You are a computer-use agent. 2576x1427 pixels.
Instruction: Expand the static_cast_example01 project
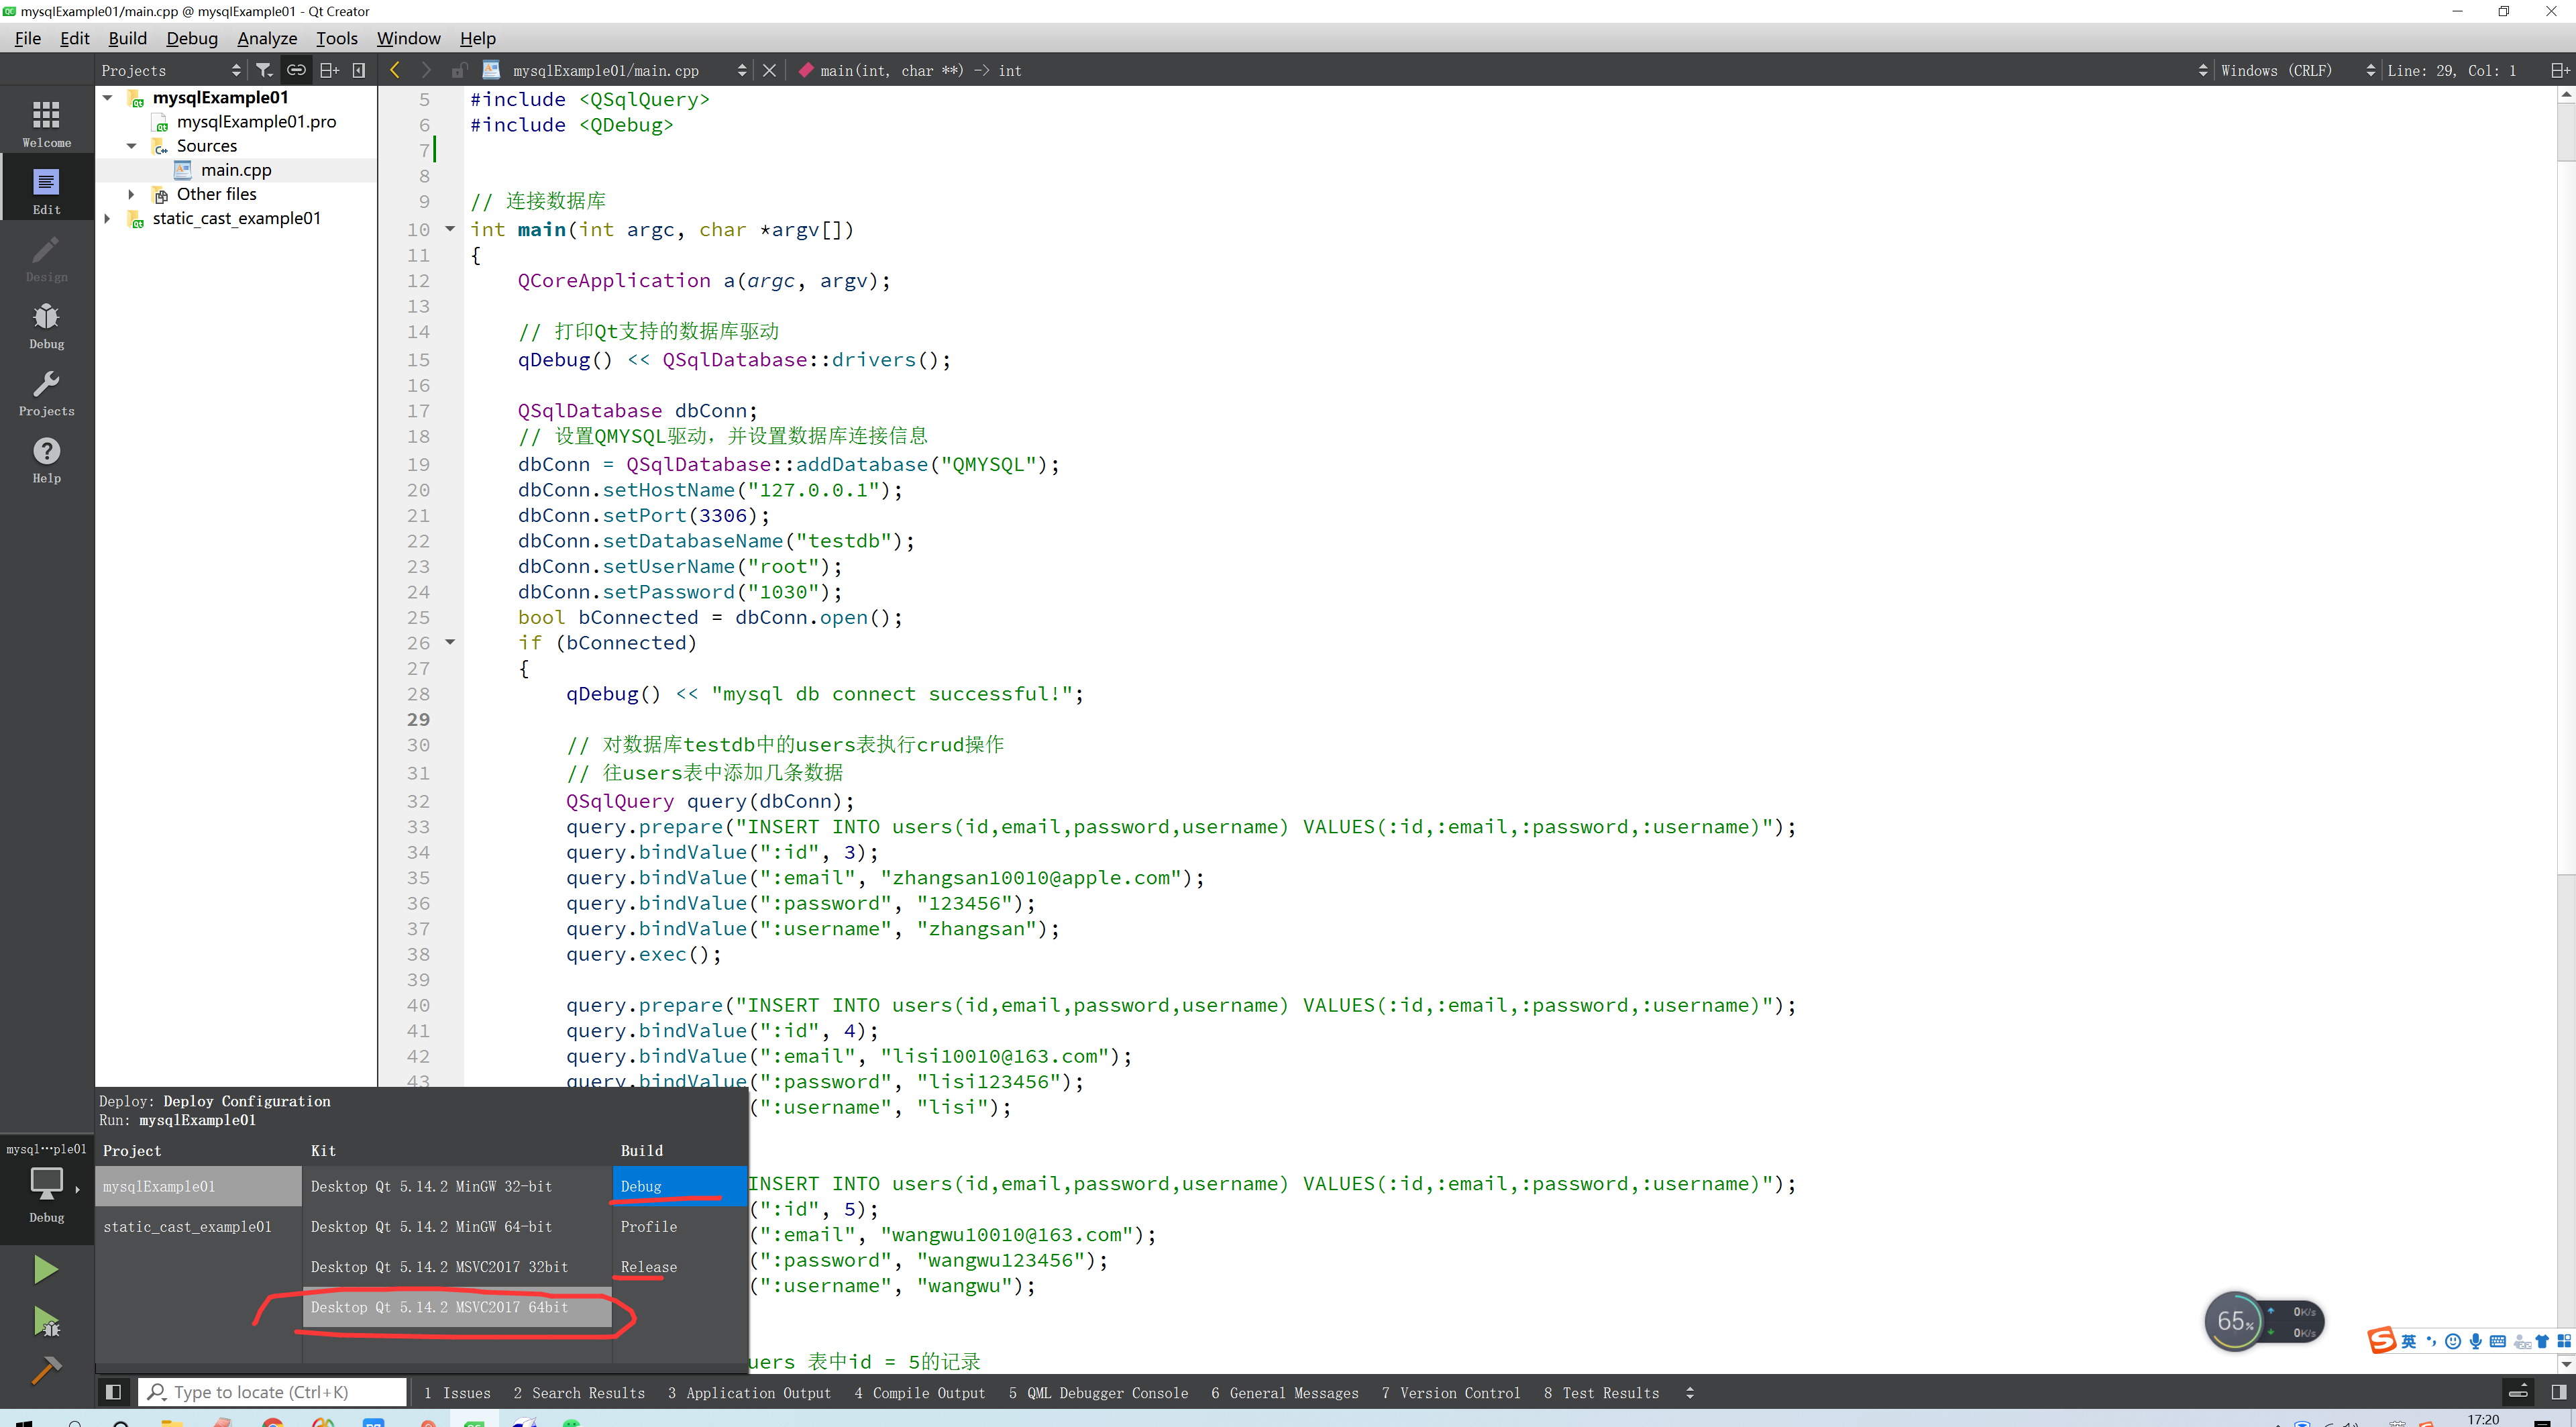(107, 218)
